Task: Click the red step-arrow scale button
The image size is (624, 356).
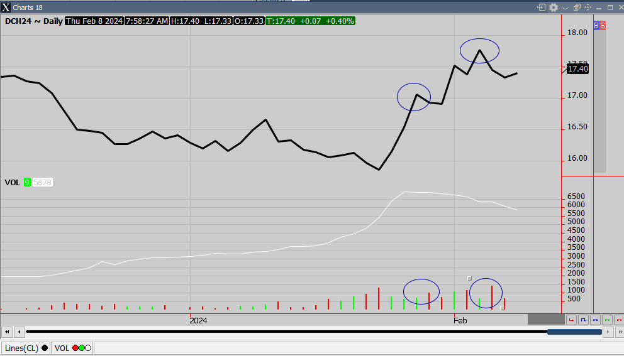Action: pos(571,320)
